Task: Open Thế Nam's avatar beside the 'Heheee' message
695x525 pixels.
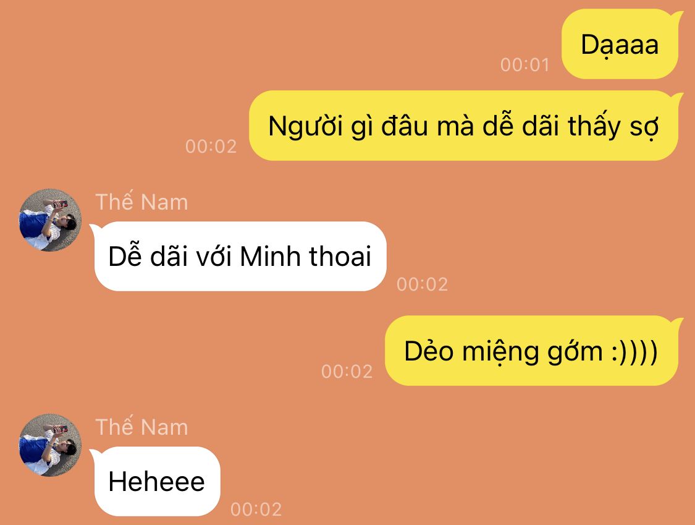Action: coord(50,446)
